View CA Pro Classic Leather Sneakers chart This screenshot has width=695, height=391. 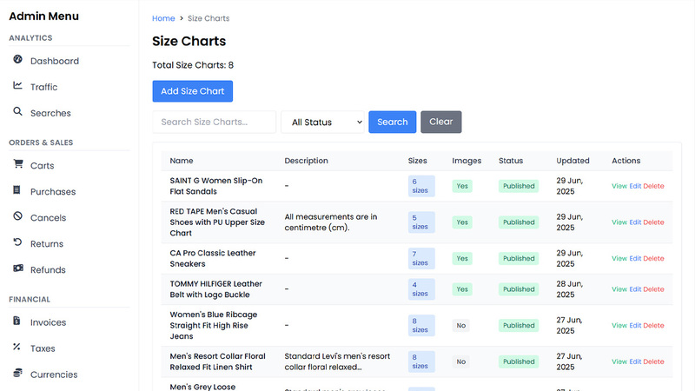click(619, 258)
